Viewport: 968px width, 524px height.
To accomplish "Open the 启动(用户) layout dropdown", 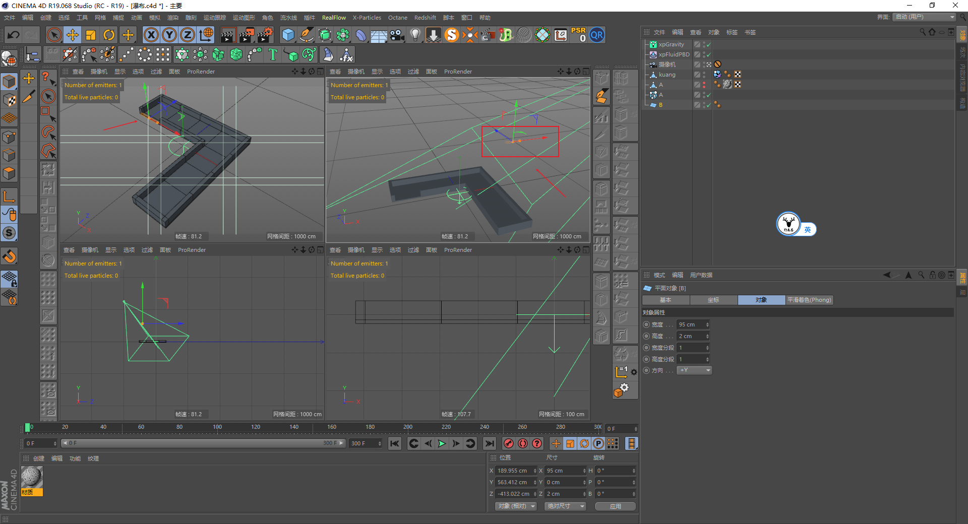I will (924, 17).
